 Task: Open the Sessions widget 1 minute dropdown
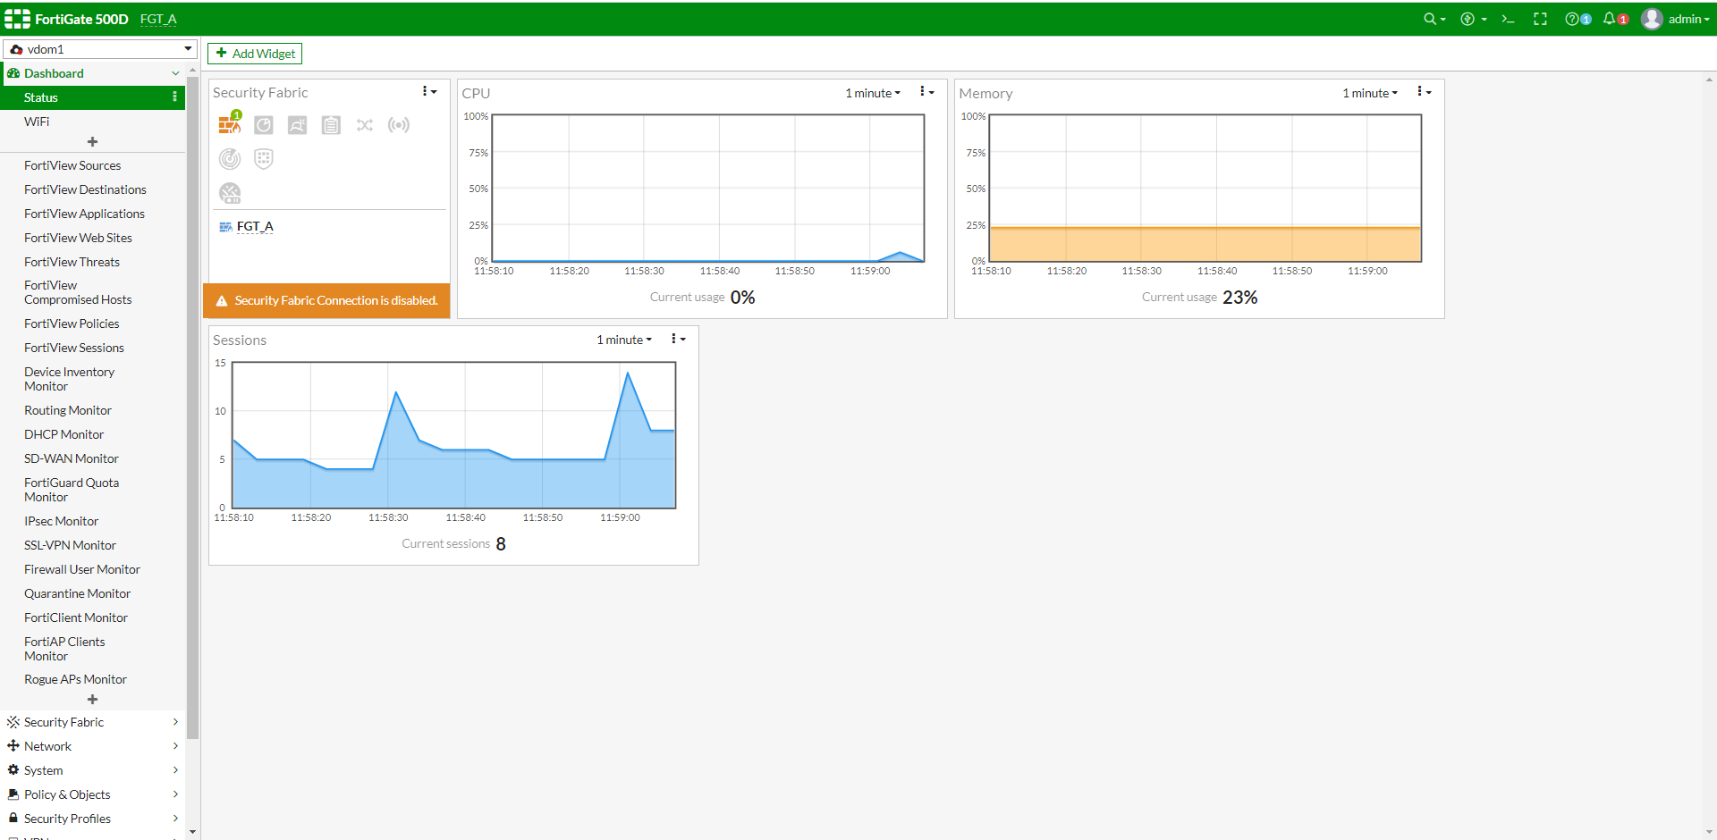click(624, 340)
